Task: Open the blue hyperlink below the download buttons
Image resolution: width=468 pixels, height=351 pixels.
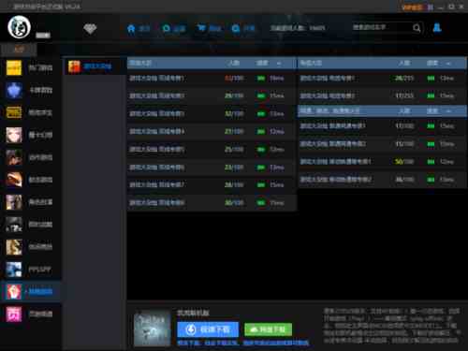Action: pos(243,343)
